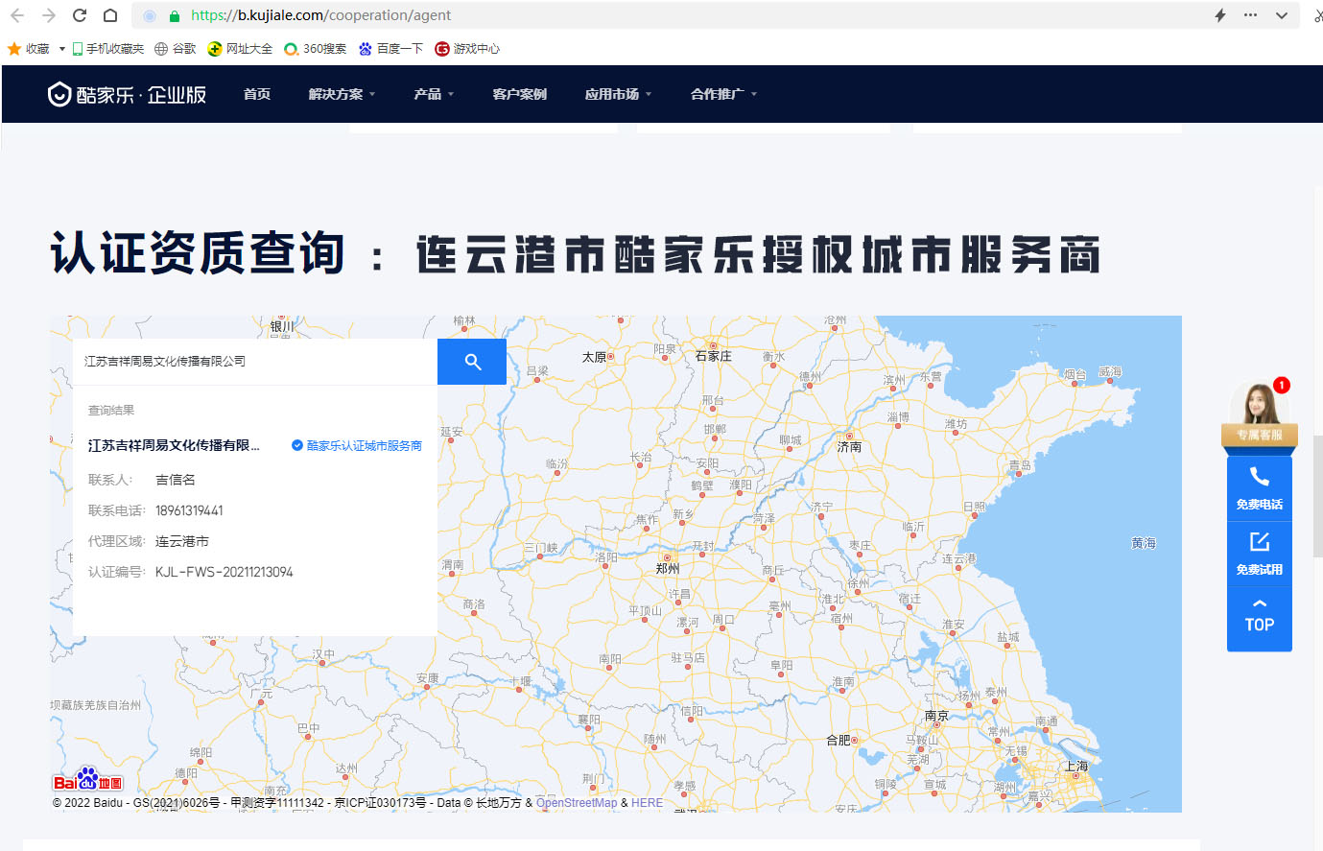This screenshot has width=1323, height=851.
Task: Click 上海 city on the map
Action: click(1076, 766)
